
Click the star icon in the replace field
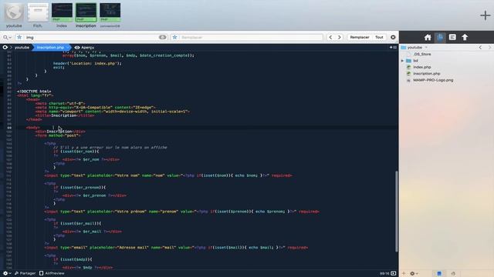click(174, 37)
